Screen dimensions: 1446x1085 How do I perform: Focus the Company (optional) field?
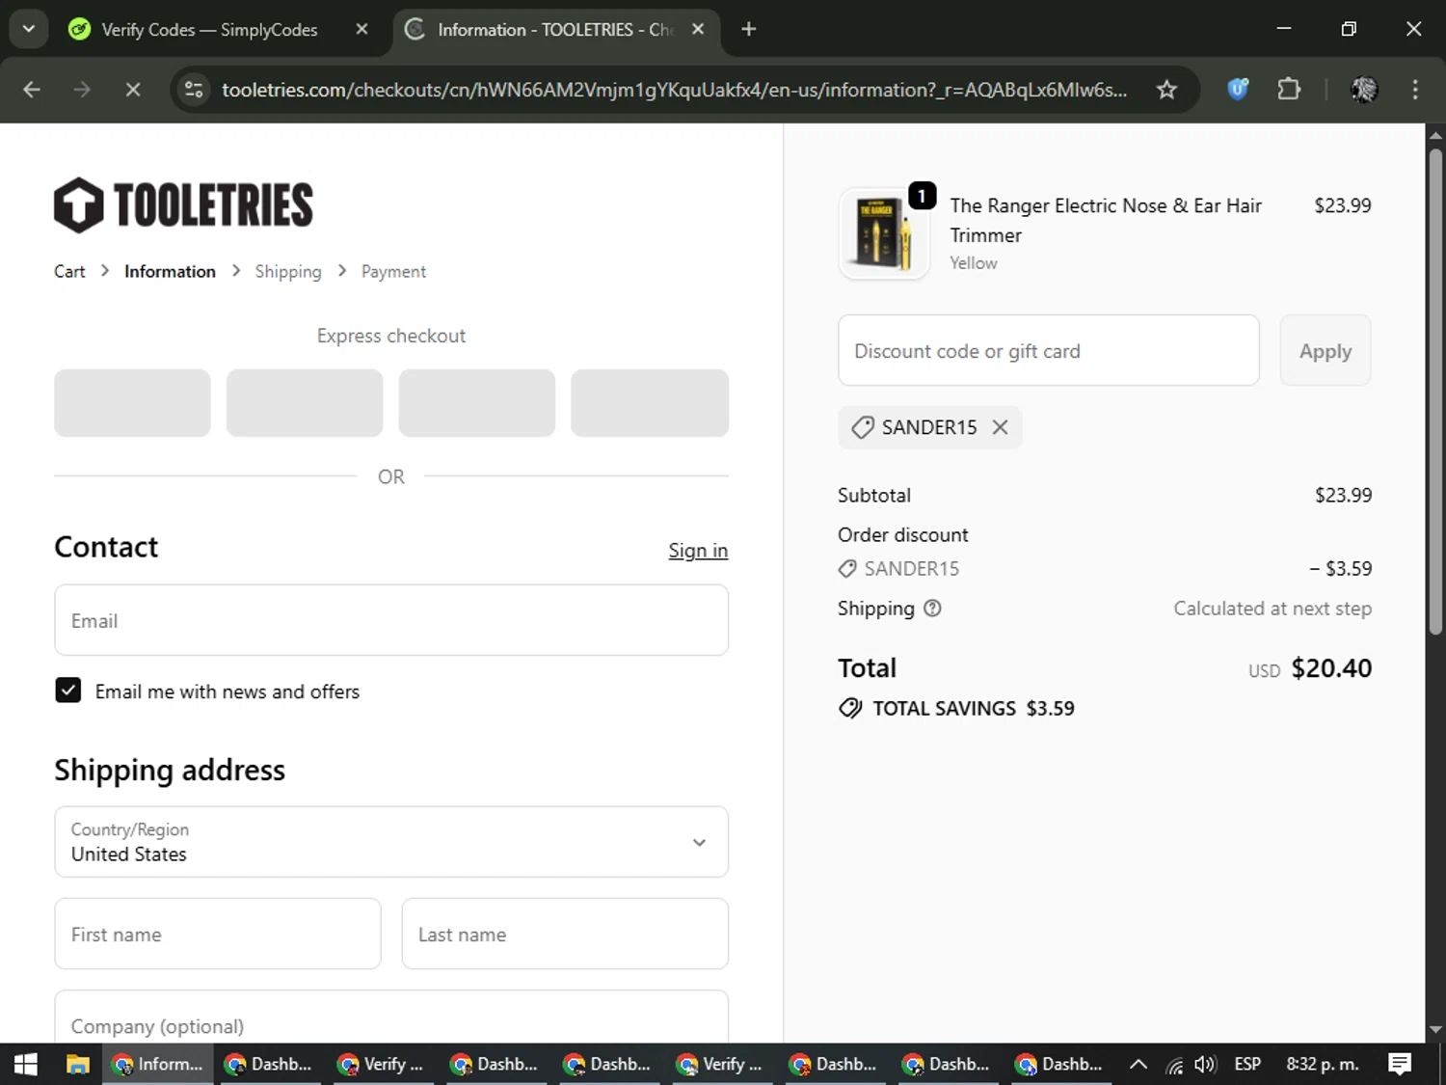coord(391,1017)
